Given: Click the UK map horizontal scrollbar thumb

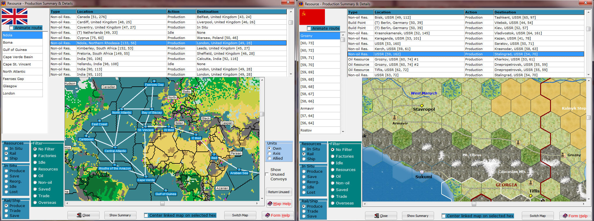Looking at the screenshot, I should pos(162,204).
